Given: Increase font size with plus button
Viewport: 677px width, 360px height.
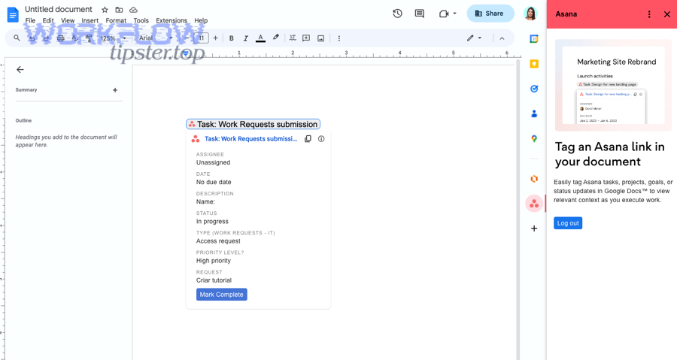Looking at the screenshot, I should [x=215, y=38].
